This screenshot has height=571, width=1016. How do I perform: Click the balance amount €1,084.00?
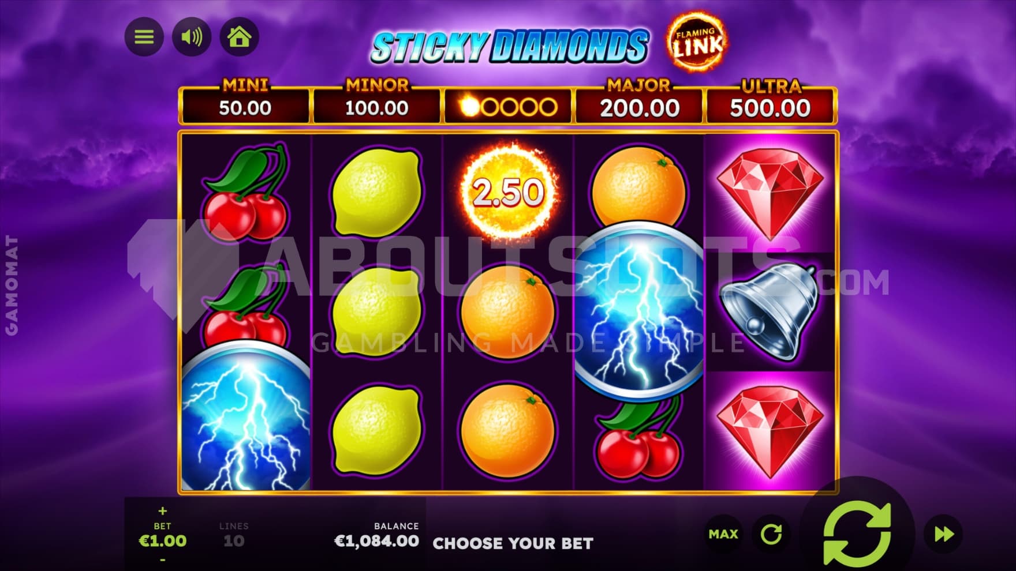pyautogui.click(x=376, y=541)
